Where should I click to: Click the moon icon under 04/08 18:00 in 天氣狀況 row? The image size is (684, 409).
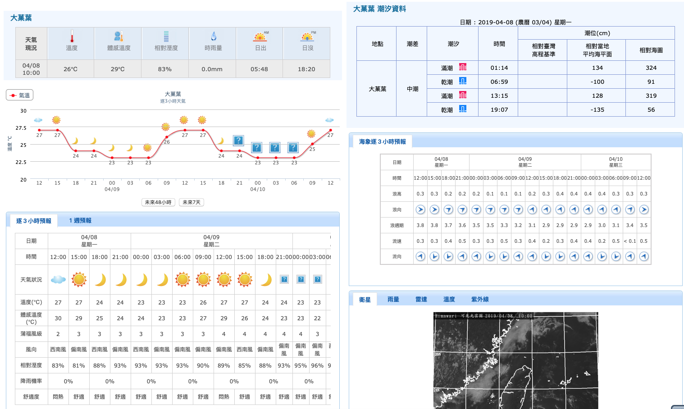100,280
